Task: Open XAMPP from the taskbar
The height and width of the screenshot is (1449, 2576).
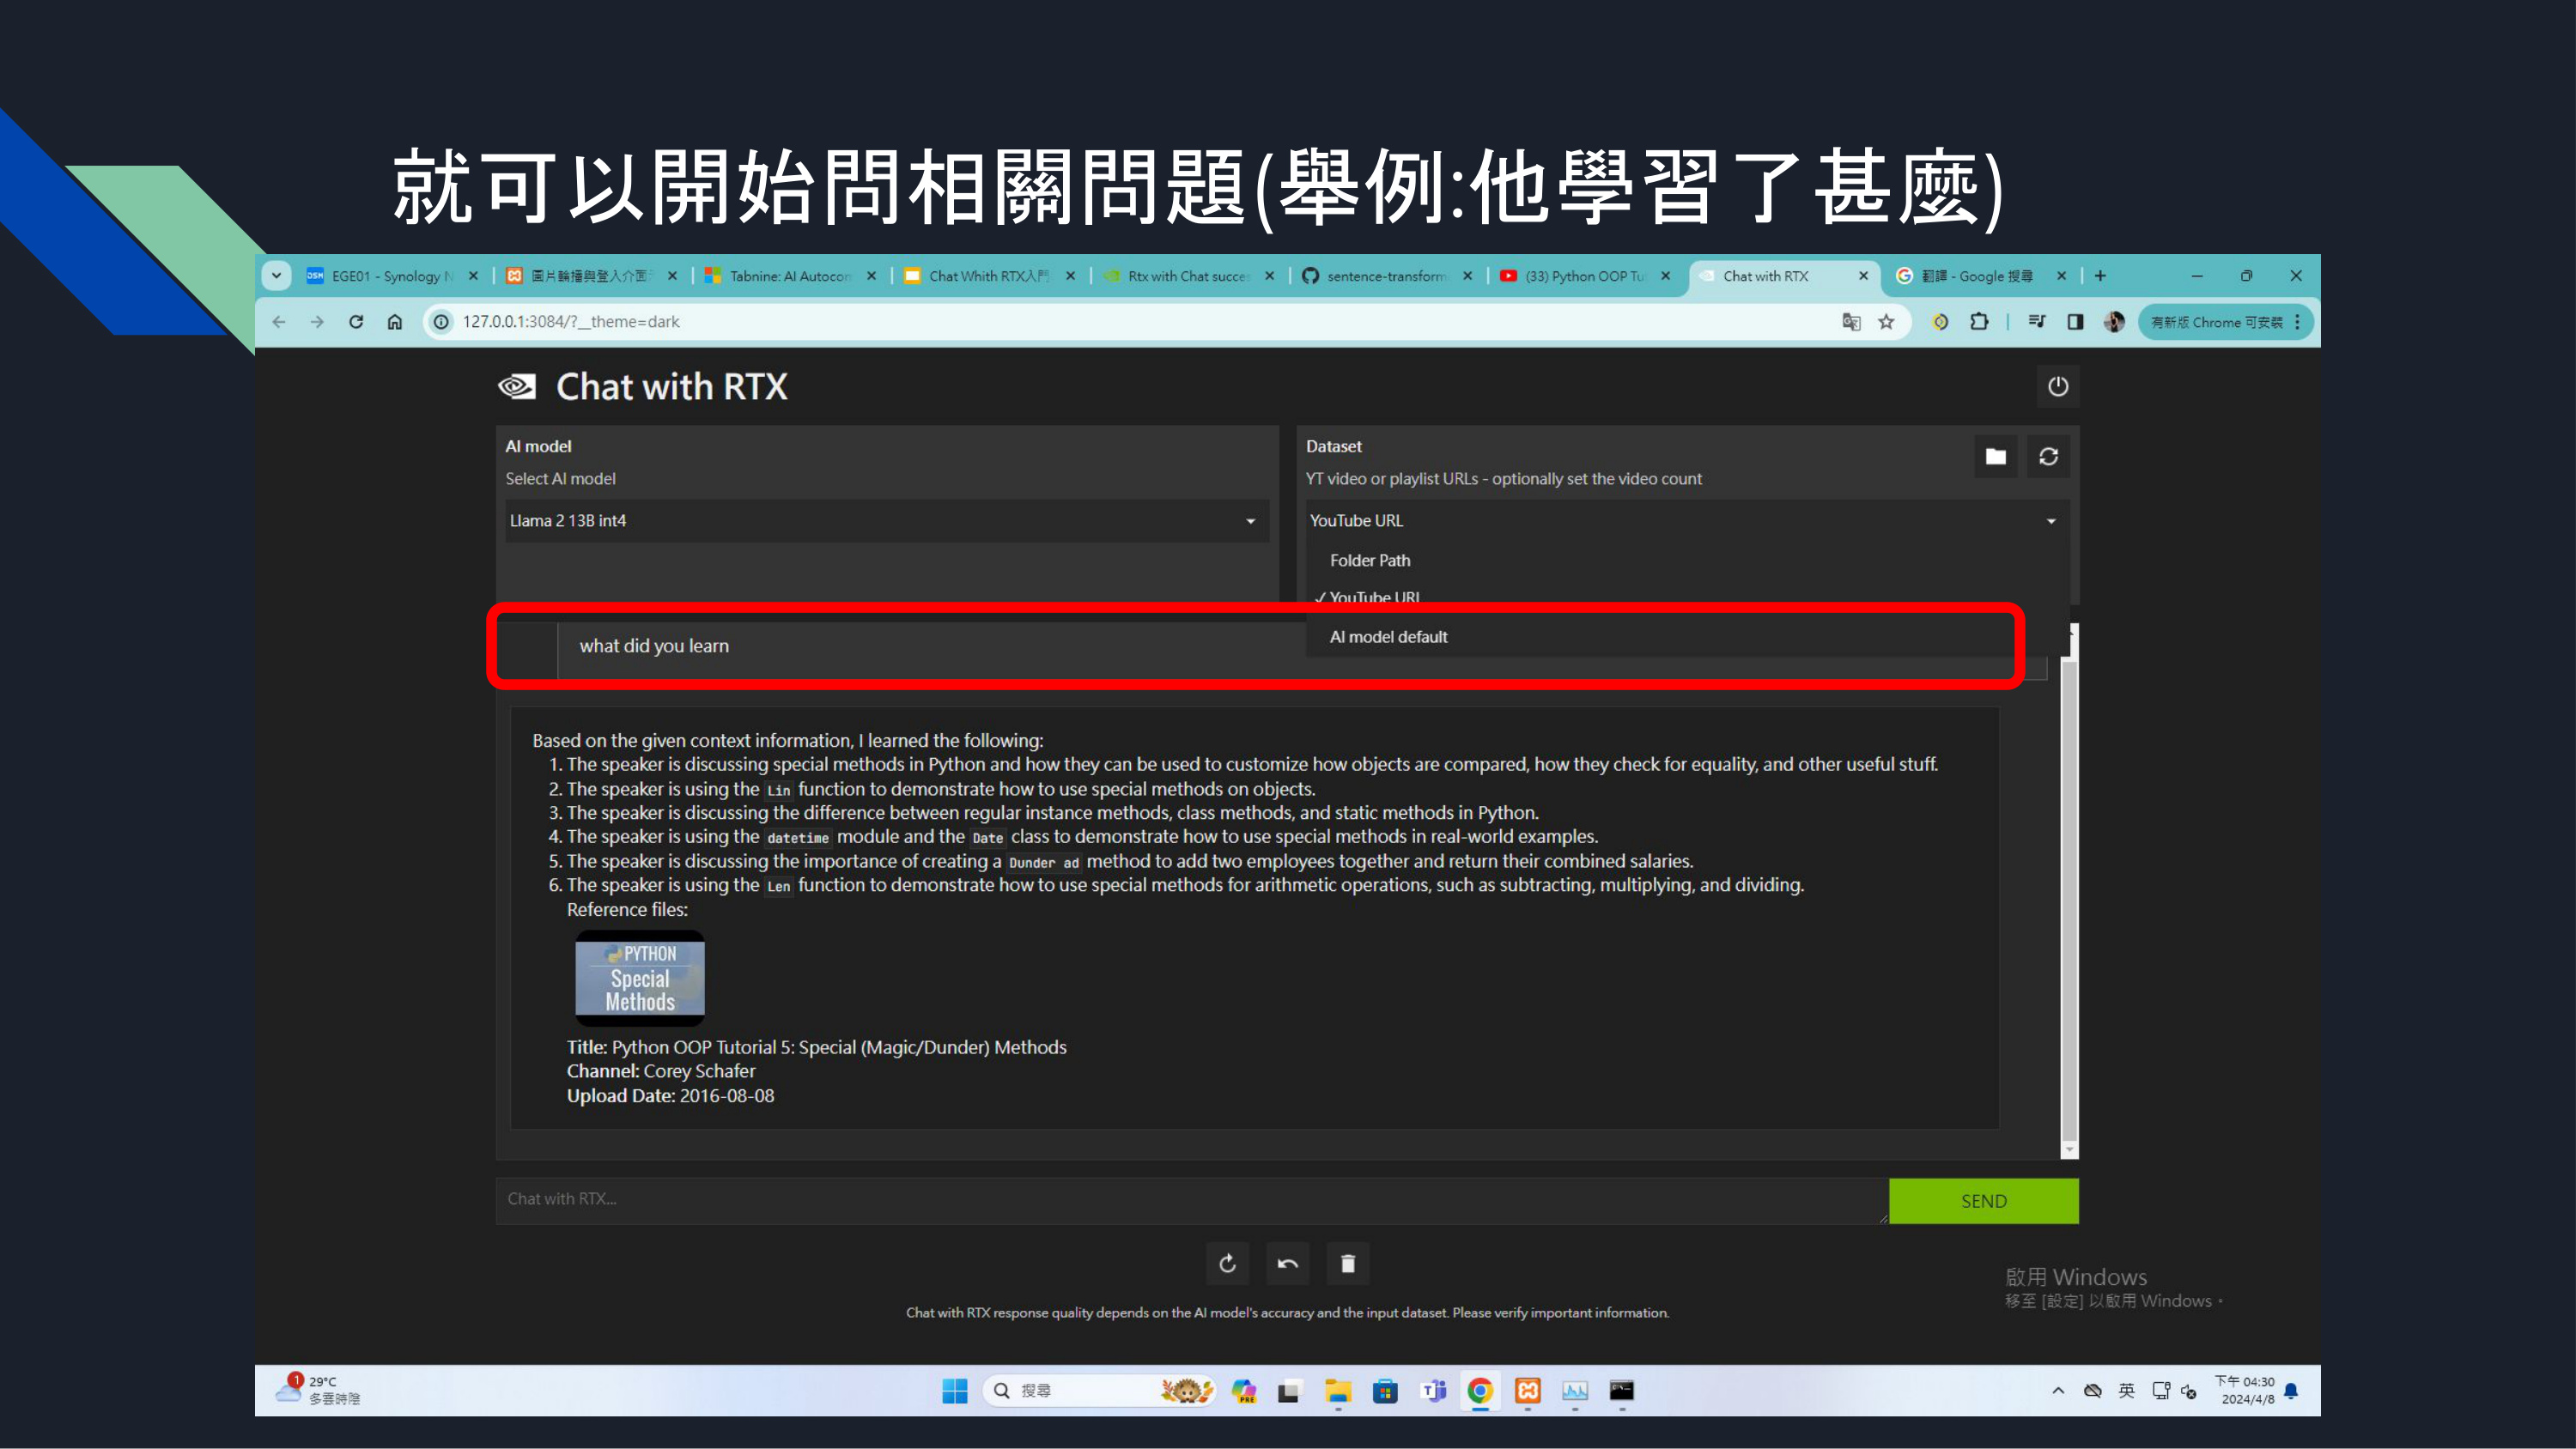Action: 1528,1391
